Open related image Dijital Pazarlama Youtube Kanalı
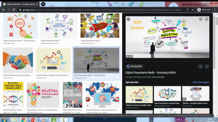Screen dimensions: 218x122 167,94
